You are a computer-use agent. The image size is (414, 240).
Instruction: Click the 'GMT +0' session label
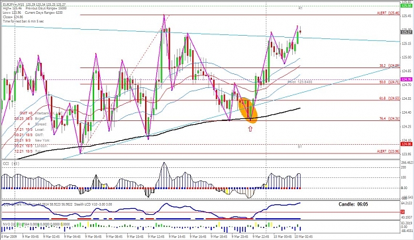pyautogui.click(x=26, y=113)
